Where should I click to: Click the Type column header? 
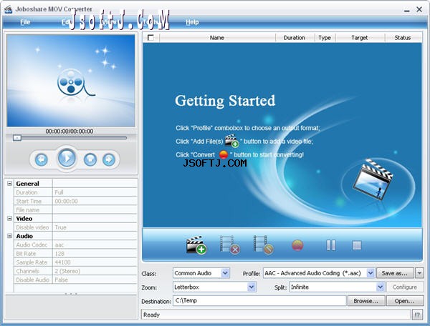[325, 37]
